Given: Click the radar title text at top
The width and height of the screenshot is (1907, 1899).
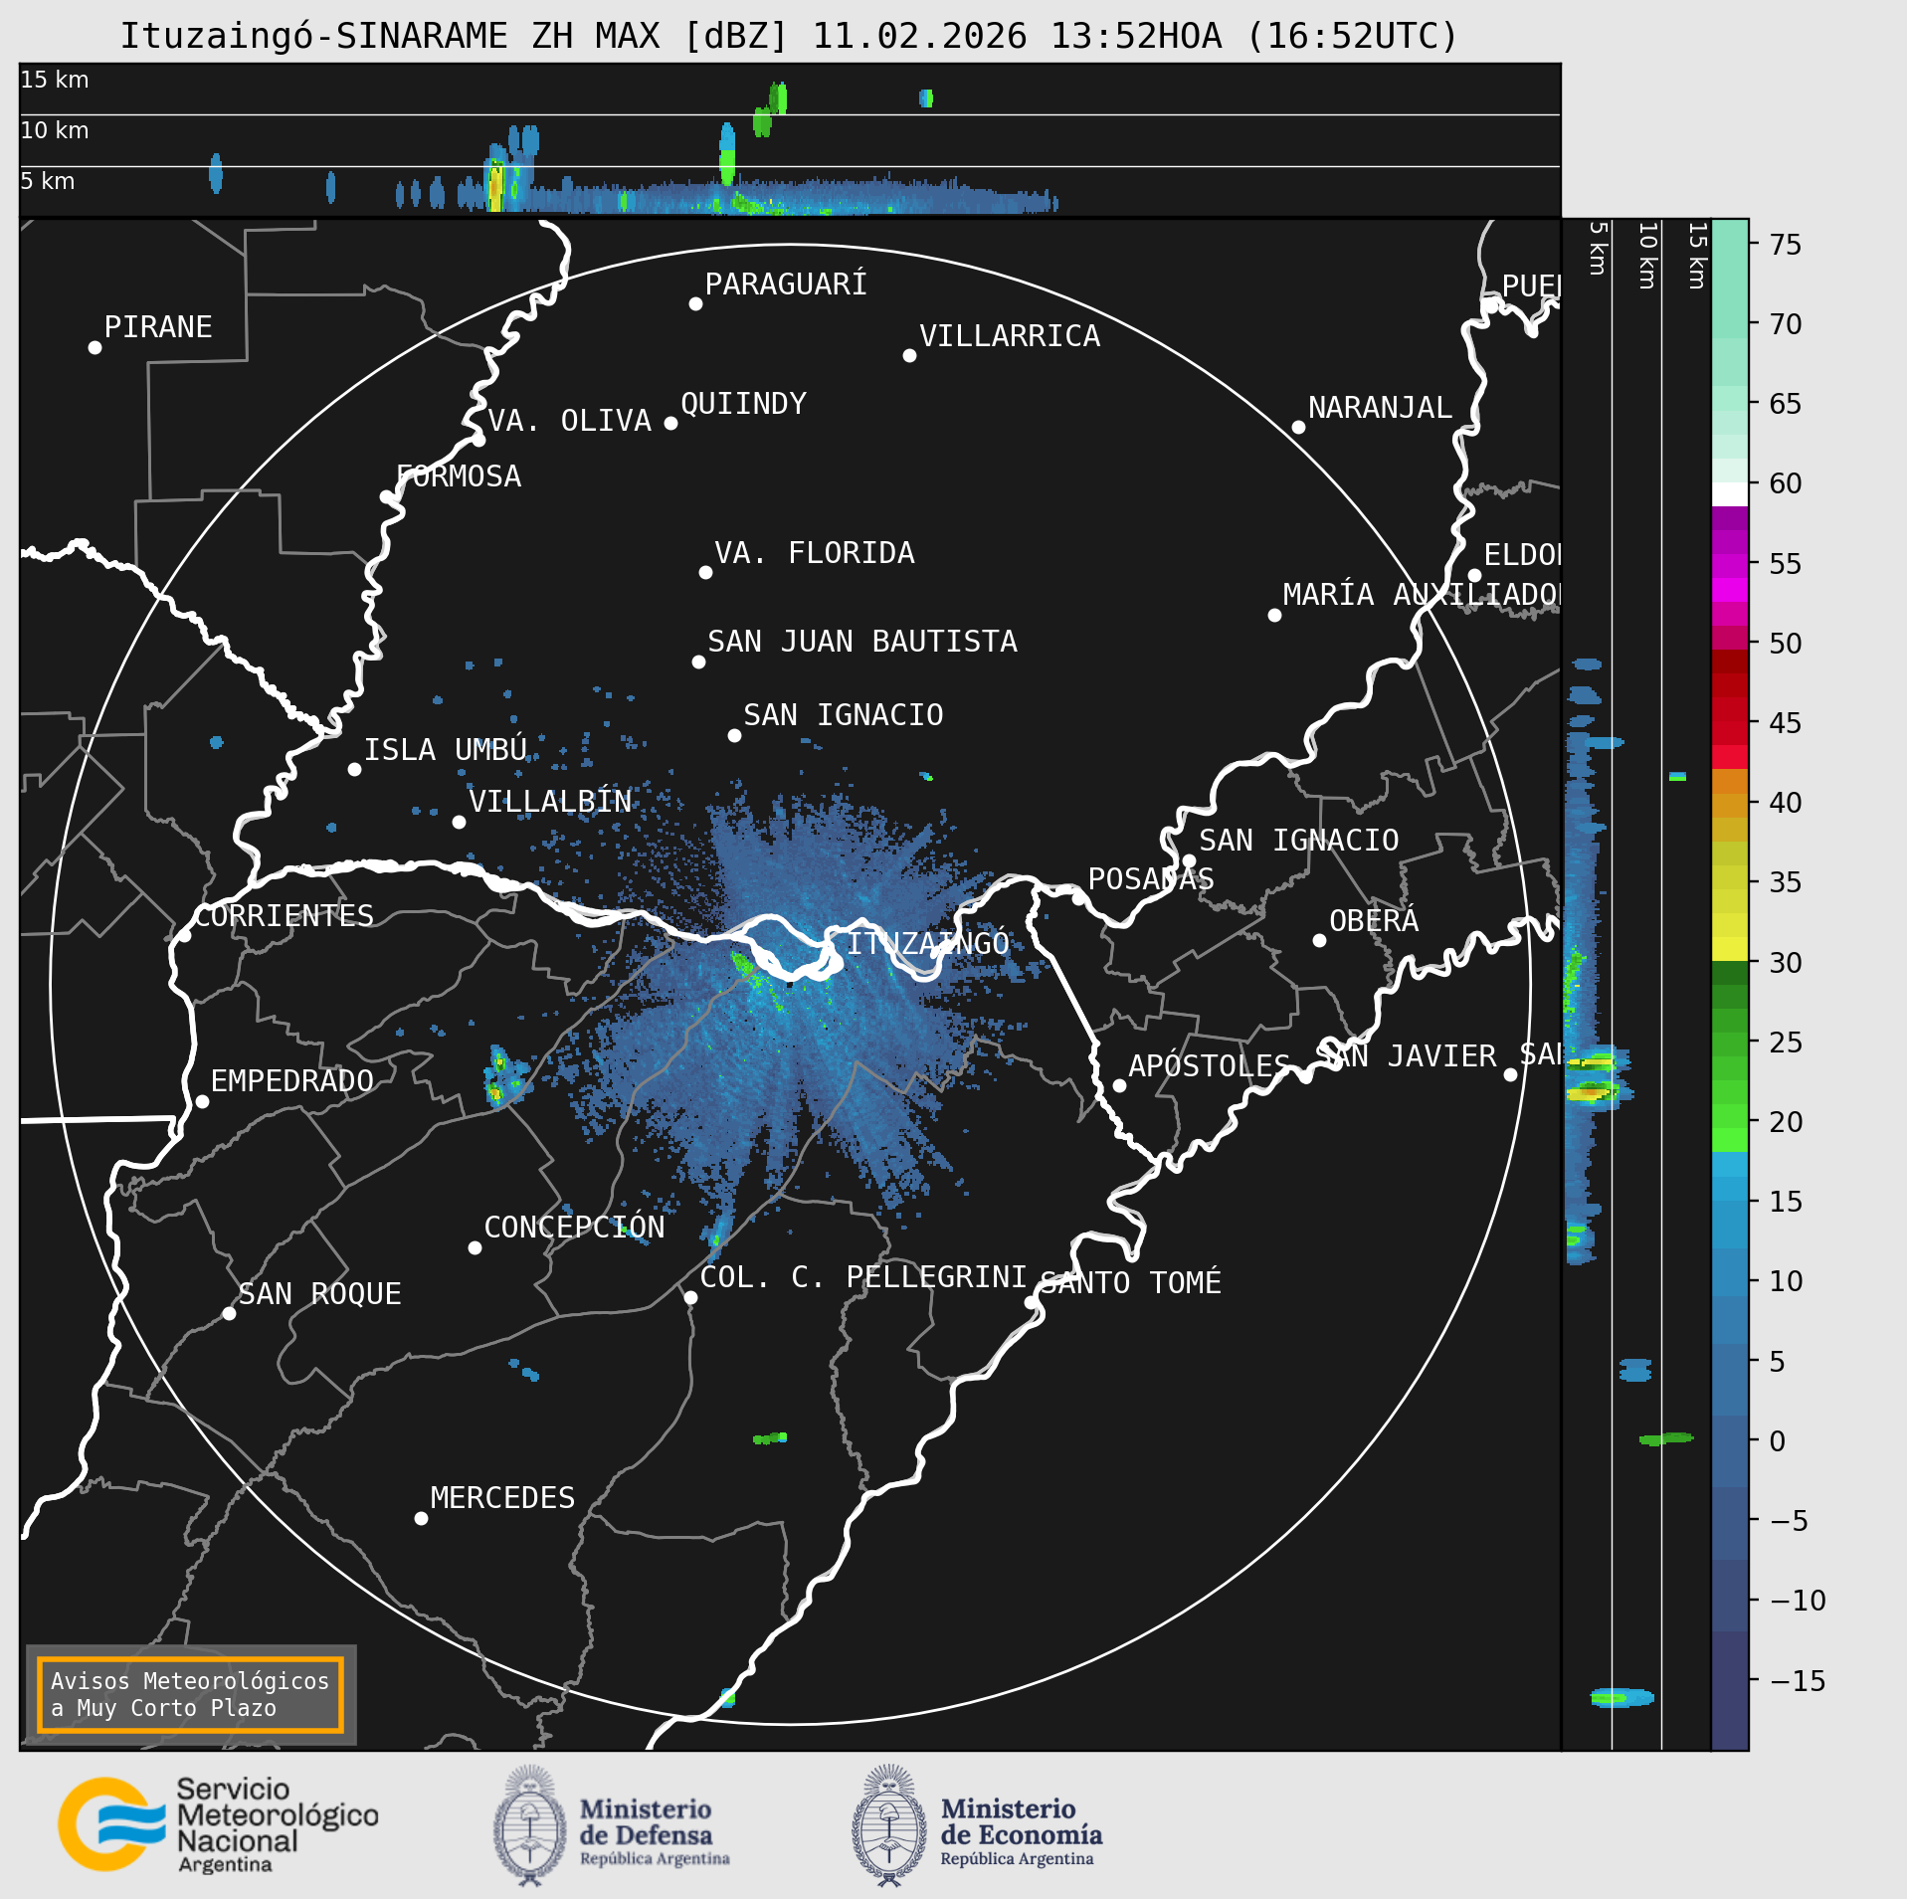Looking at the screenshot, I should coord(789,36).
